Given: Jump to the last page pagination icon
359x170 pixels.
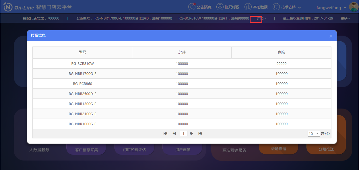Looking at the screenshot, I should [x=200, y=133].
